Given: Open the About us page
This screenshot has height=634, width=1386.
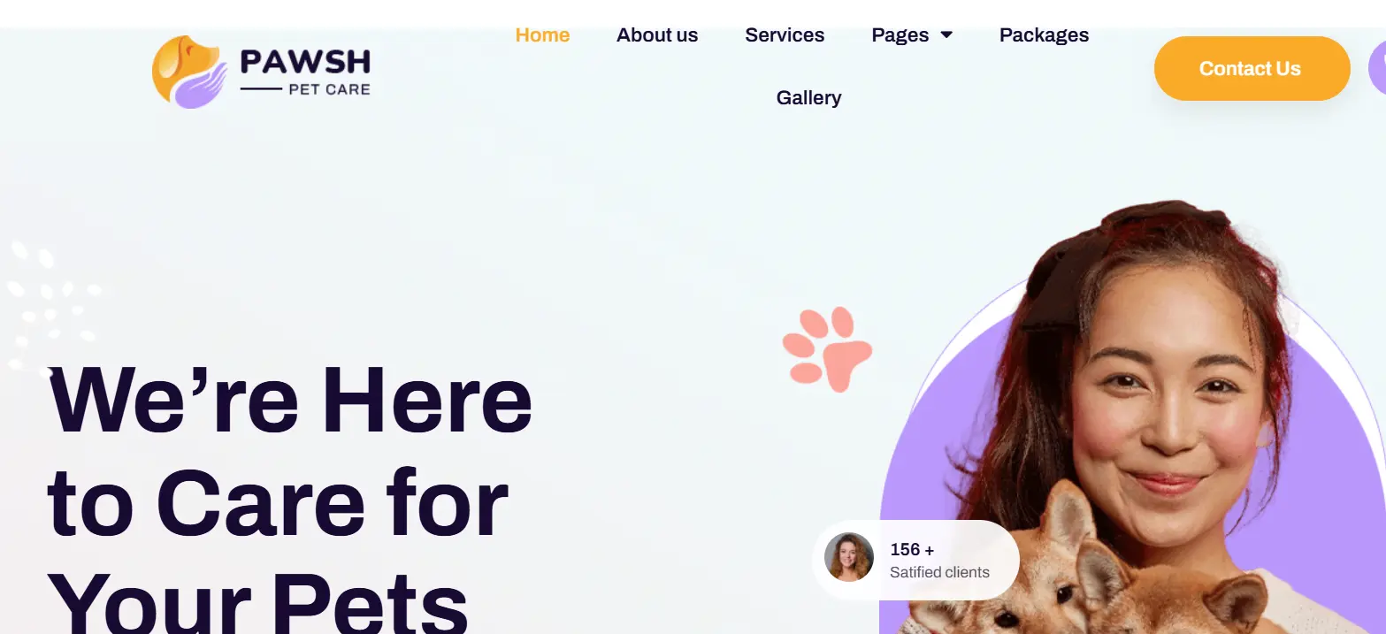Looking at the screenshot, I should click(x=657, y=35).
